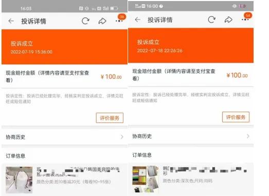Image resolution: width=269 pixels, height=196 pixels.
Task: Click 投诉定性 description in left screenshot
Action: (64, 99)
